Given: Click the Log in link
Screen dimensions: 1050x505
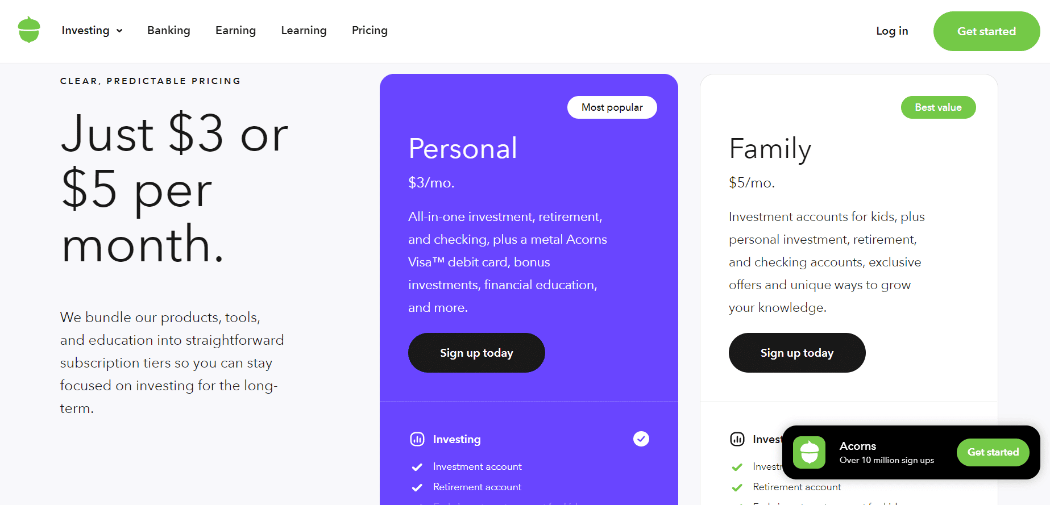Looking at the screenshot, I should pos(892,31).
